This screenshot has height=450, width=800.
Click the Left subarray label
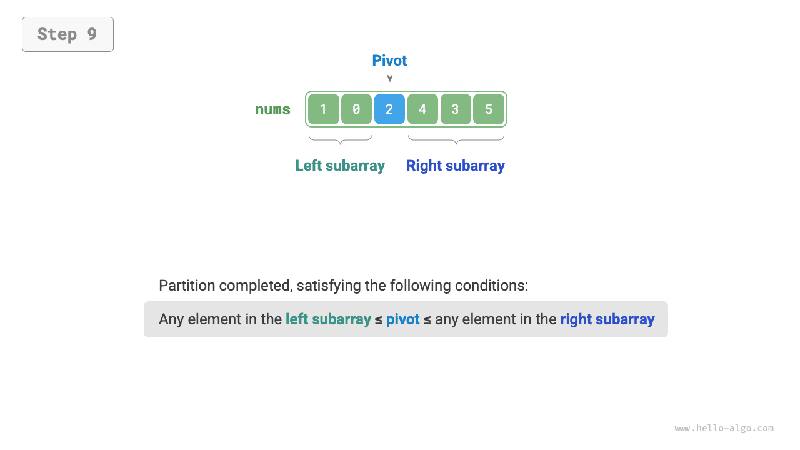click(340, 166)
